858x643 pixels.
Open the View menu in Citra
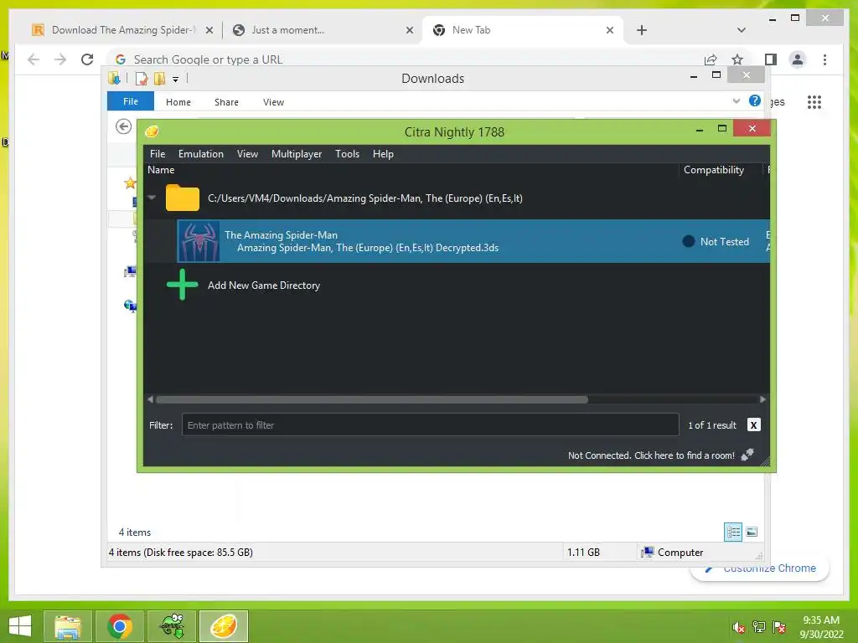(x=247, y=154)
